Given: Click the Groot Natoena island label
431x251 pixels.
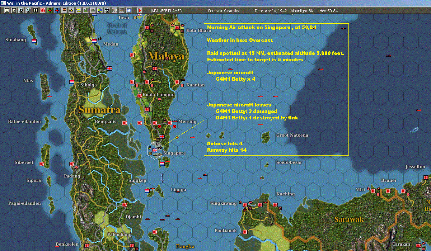Looking at the screenshot, I should tap(292, 135).
